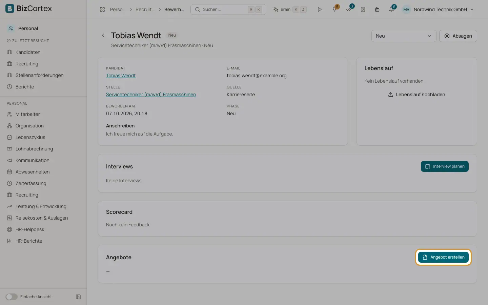Click the Recruit... breadcrumb
Image resolution: width=488 pixels, height=305 pixels.
[x=145, y=9]
